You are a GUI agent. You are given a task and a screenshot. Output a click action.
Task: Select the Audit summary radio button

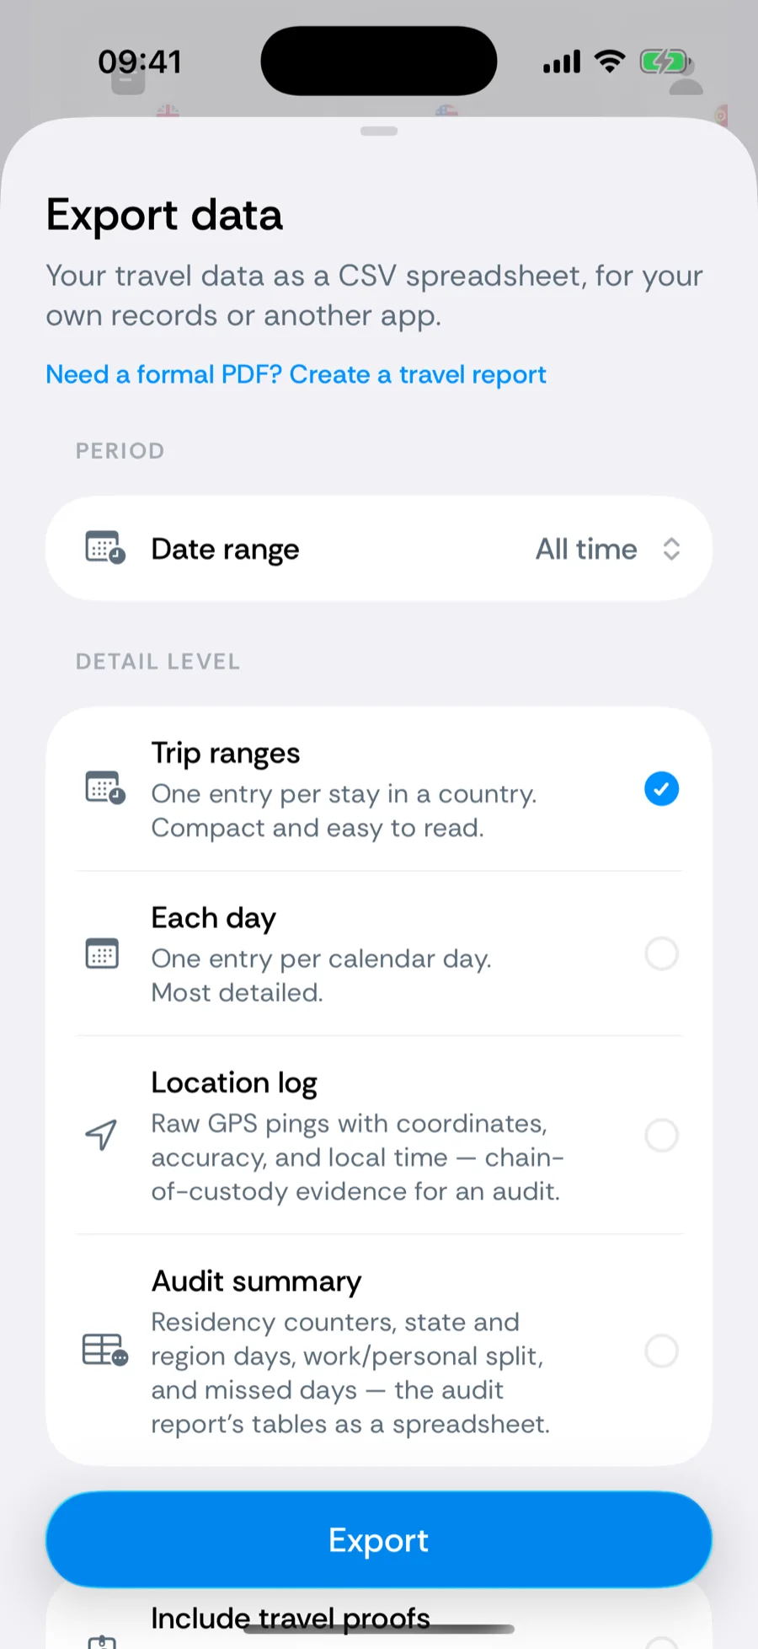click(661, 1351)
